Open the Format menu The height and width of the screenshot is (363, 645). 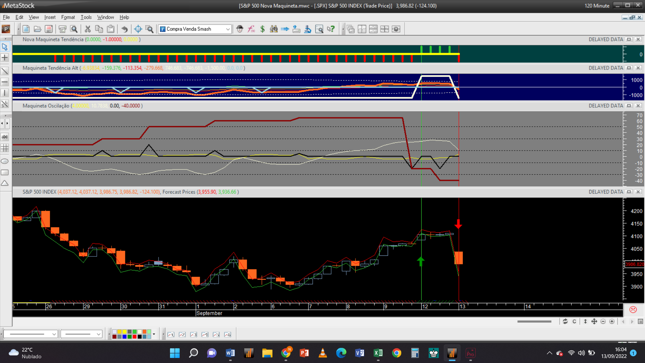[68, 17]
